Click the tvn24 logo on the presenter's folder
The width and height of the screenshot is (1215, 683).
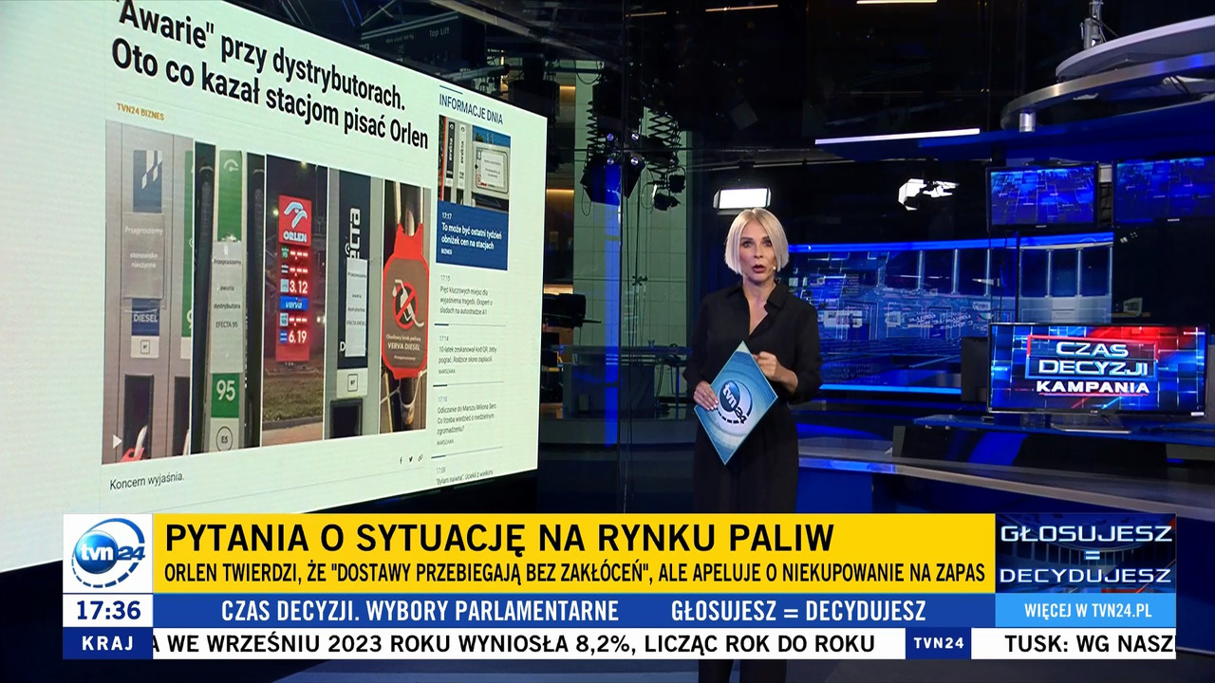[x=735, y=403]
